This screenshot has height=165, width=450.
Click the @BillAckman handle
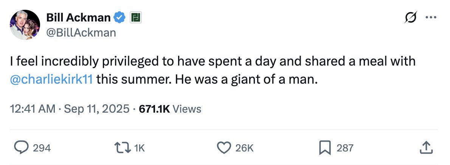point(81,33)
